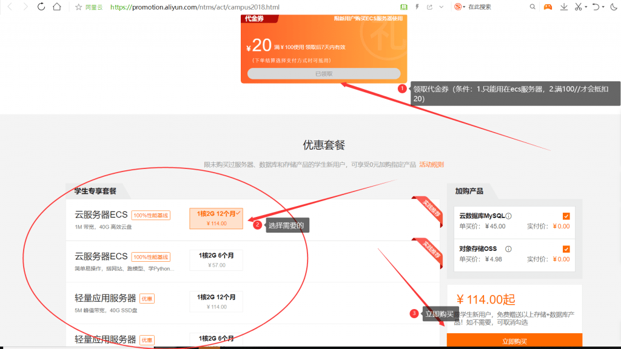Click the info icon next to 云数据库MySQL
Screen dimensions: 621x349
pyautogui.click(x=509, y=216)
